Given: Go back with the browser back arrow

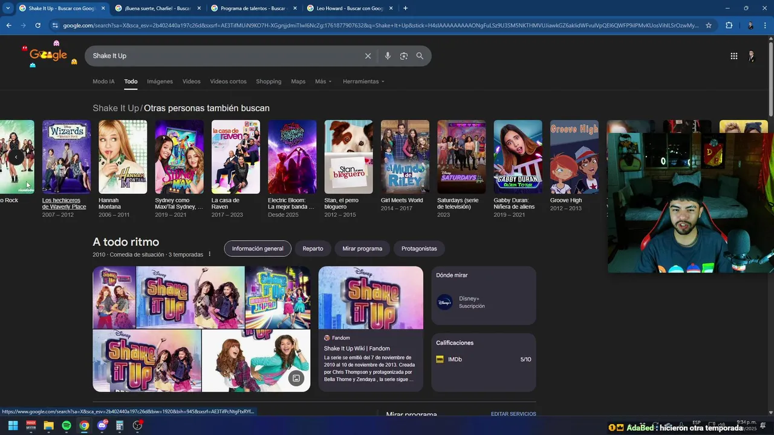Looking at the screenshot, I should [8, 25].
